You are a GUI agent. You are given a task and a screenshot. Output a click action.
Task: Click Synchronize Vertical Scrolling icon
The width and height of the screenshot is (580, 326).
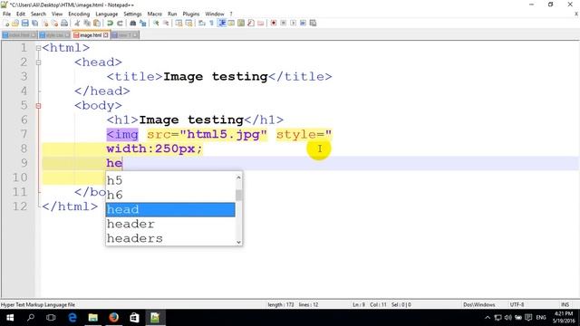pos(179,23)
